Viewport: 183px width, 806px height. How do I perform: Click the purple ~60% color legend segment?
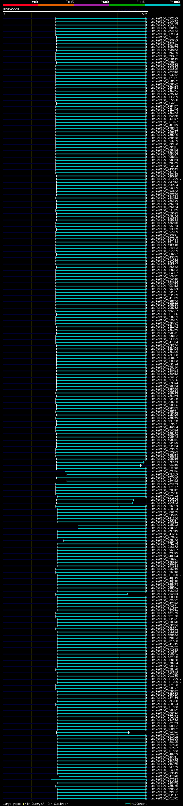(92, 5)
